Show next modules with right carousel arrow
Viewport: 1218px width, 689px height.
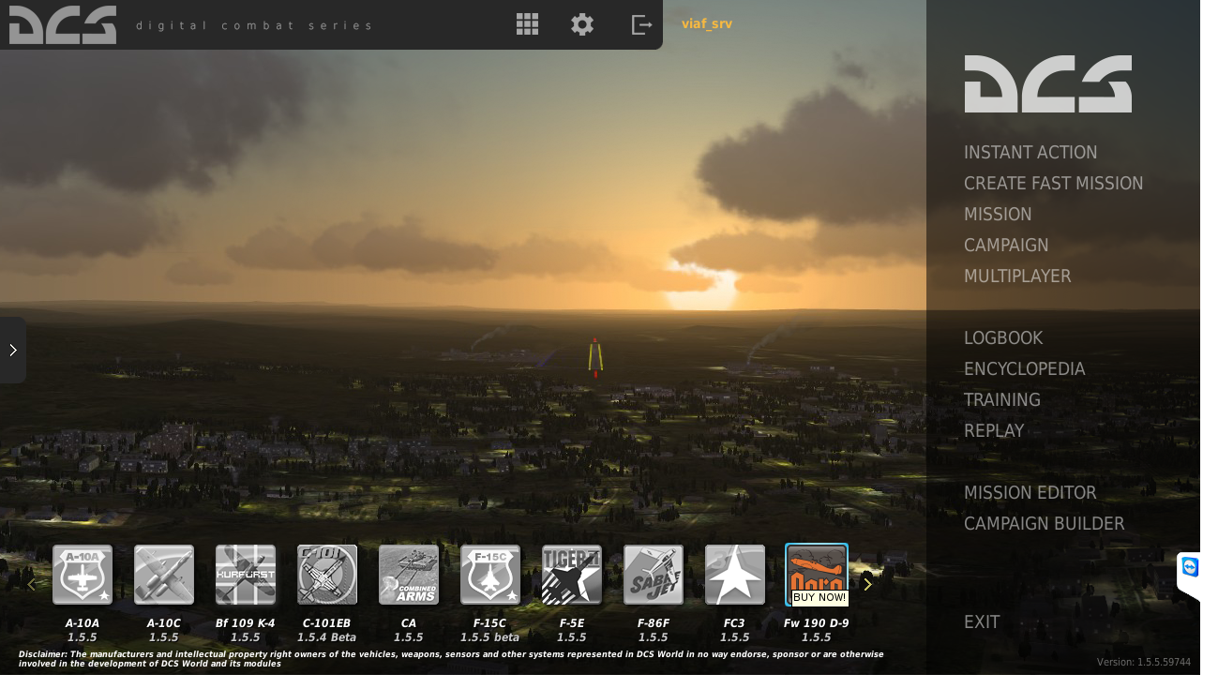[868, 585]
